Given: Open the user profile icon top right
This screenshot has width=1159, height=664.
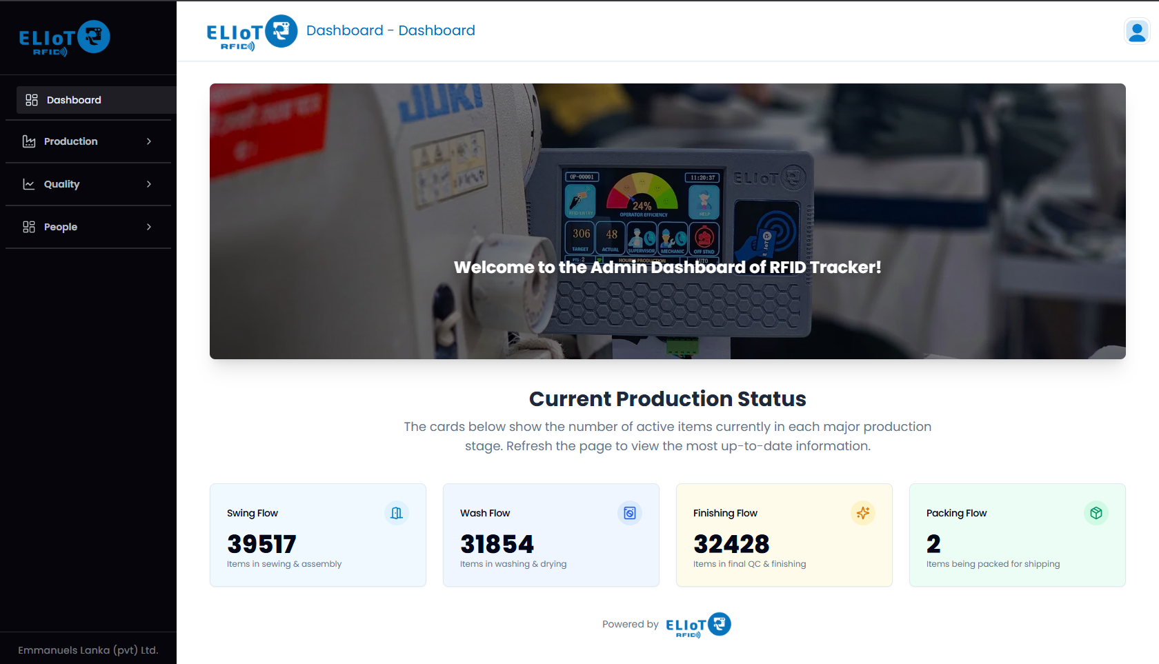Looking at the screenshot, I should (1136, 31).
